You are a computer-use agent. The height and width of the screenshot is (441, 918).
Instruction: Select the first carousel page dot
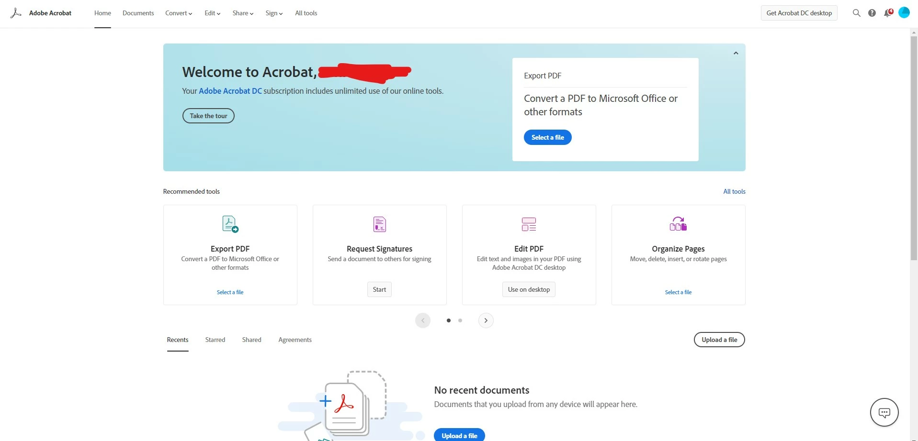point(449,320)
